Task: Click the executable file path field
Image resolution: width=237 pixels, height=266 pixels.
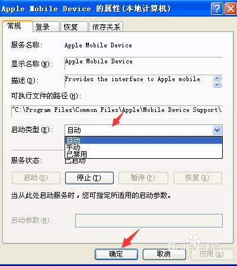Action: [x=117, y=111]
